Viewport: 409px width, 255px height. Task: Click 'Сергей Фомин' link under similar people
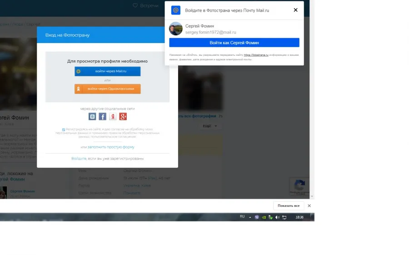(x=22, y=191)
